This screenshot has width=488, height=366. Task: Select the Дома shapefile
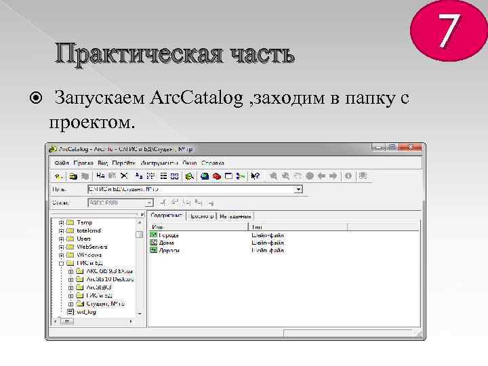pos(162,243)
